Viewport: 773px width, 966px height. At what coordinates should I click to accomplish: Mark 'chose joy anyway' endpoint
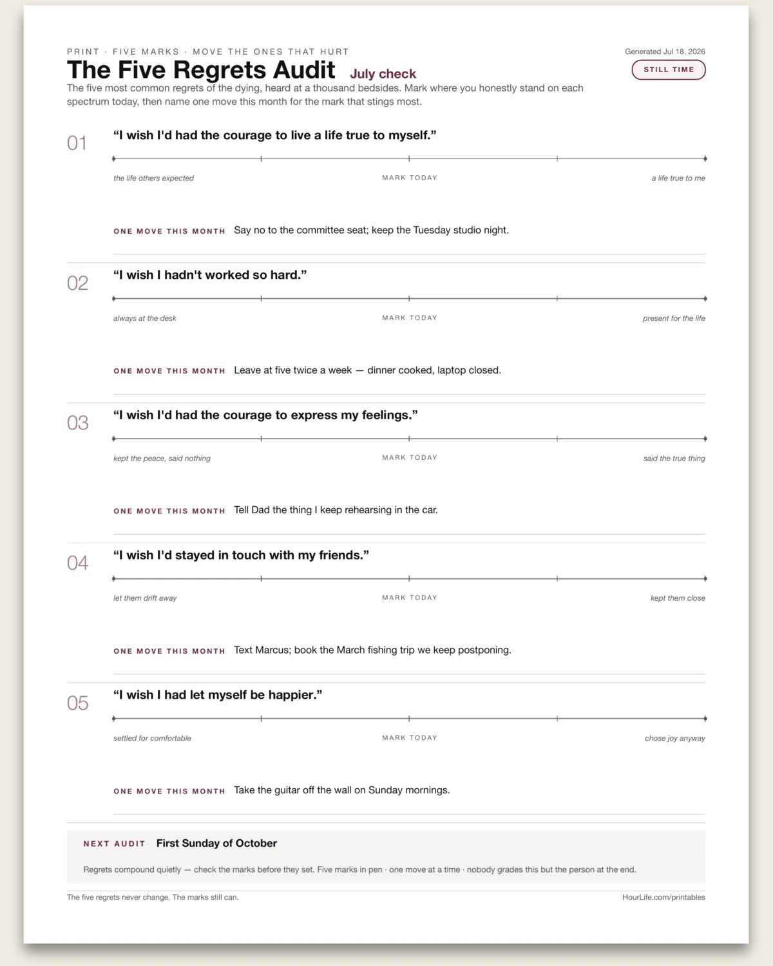705,719
